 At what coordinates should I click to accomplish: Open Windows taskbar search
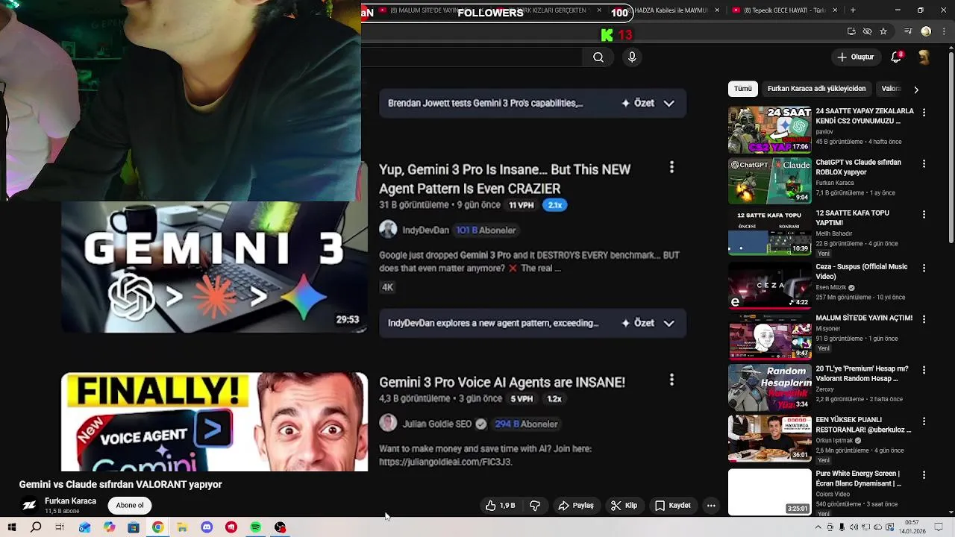pyautogui.click(x=36, y=527)
